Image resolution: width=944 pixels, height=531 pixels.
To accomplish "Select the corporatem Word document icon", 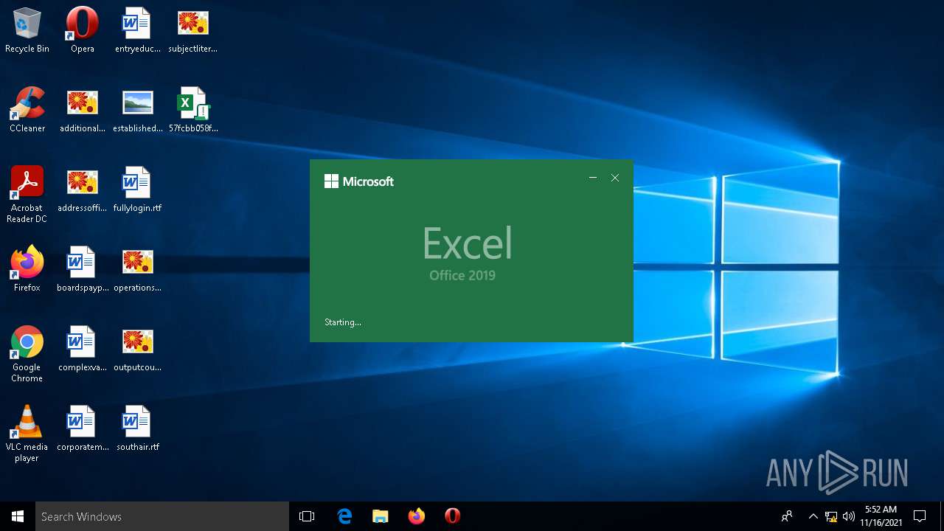I will 83,428.
